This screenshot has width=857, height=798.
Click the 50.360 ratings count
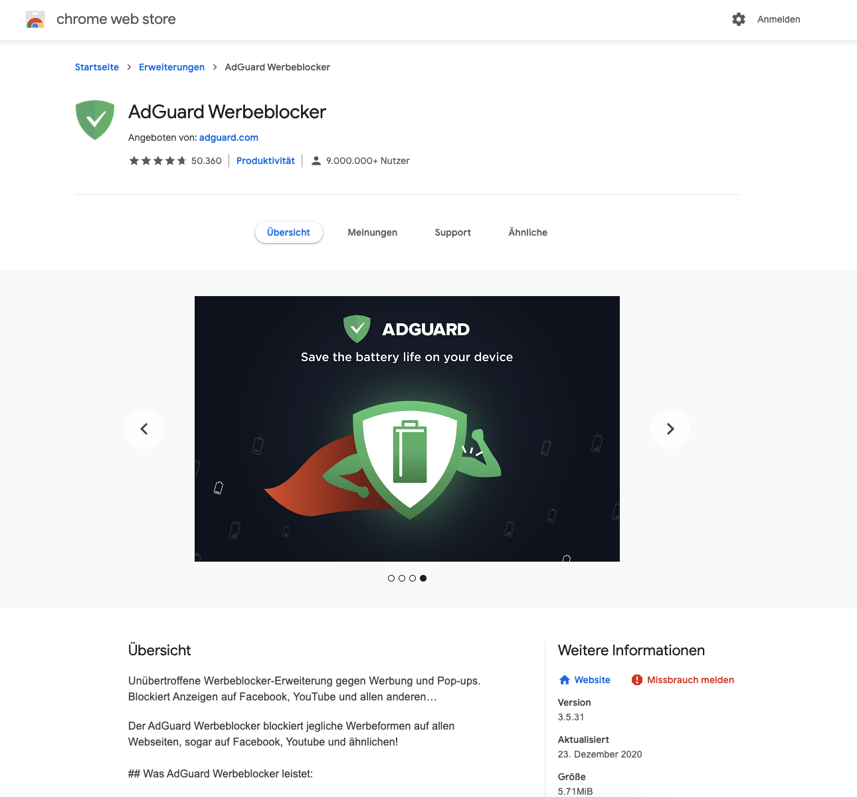click(x=207, y=161)
